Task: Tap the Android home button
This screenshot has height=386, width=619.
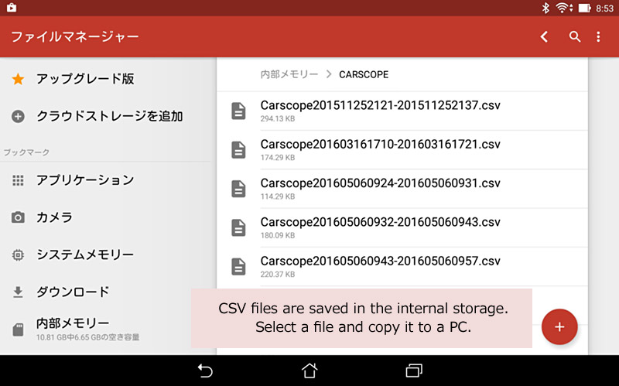Action: point(309,371)
